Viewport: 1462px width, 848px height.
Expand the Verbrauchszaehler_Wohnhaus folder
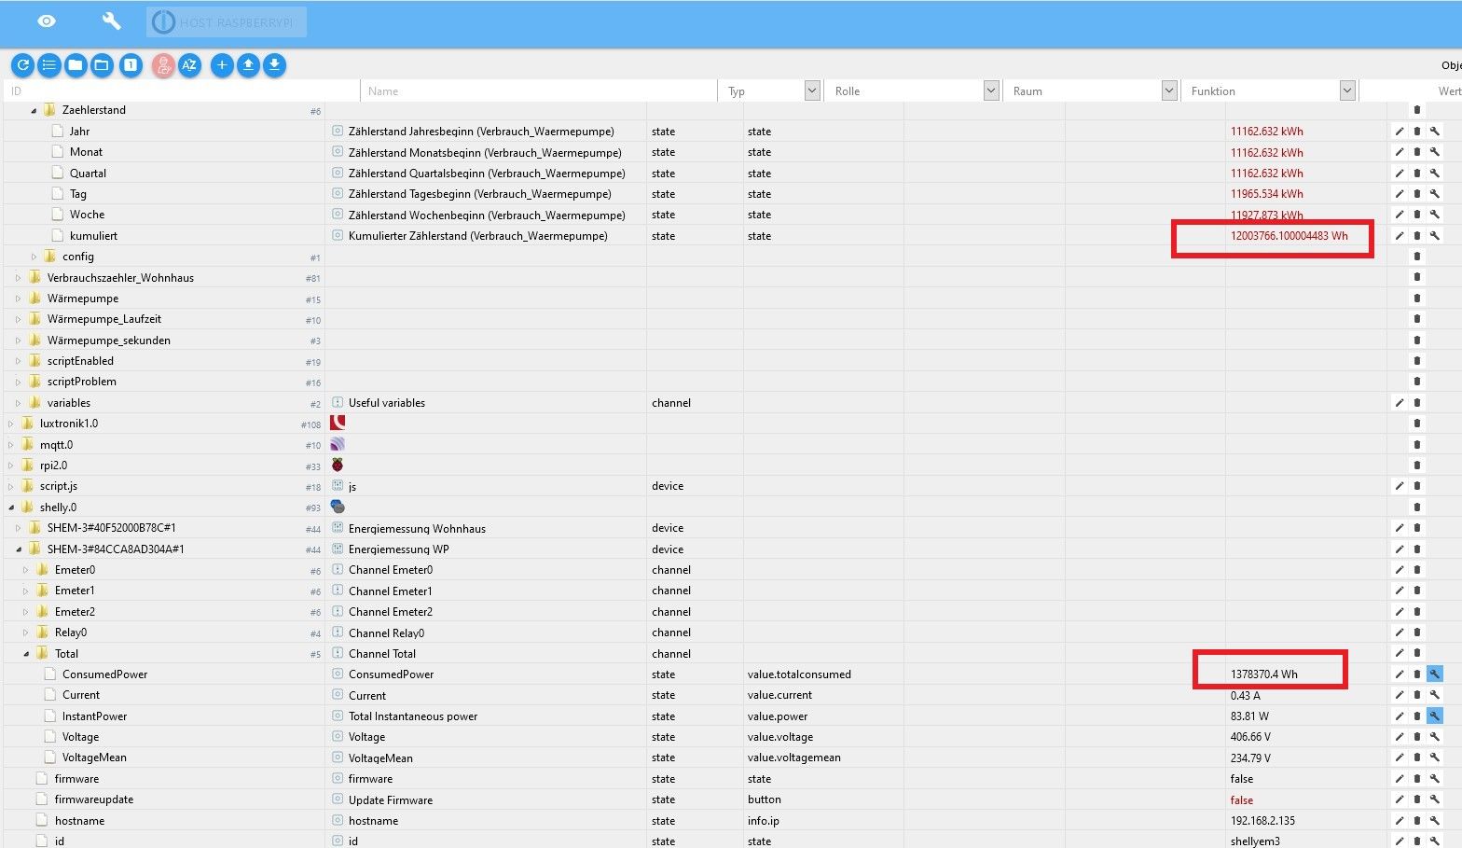[18, 278]
